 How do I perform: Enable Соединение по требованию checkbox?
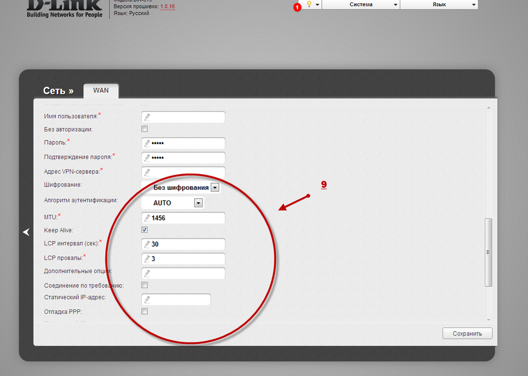[x=144, y=285]
